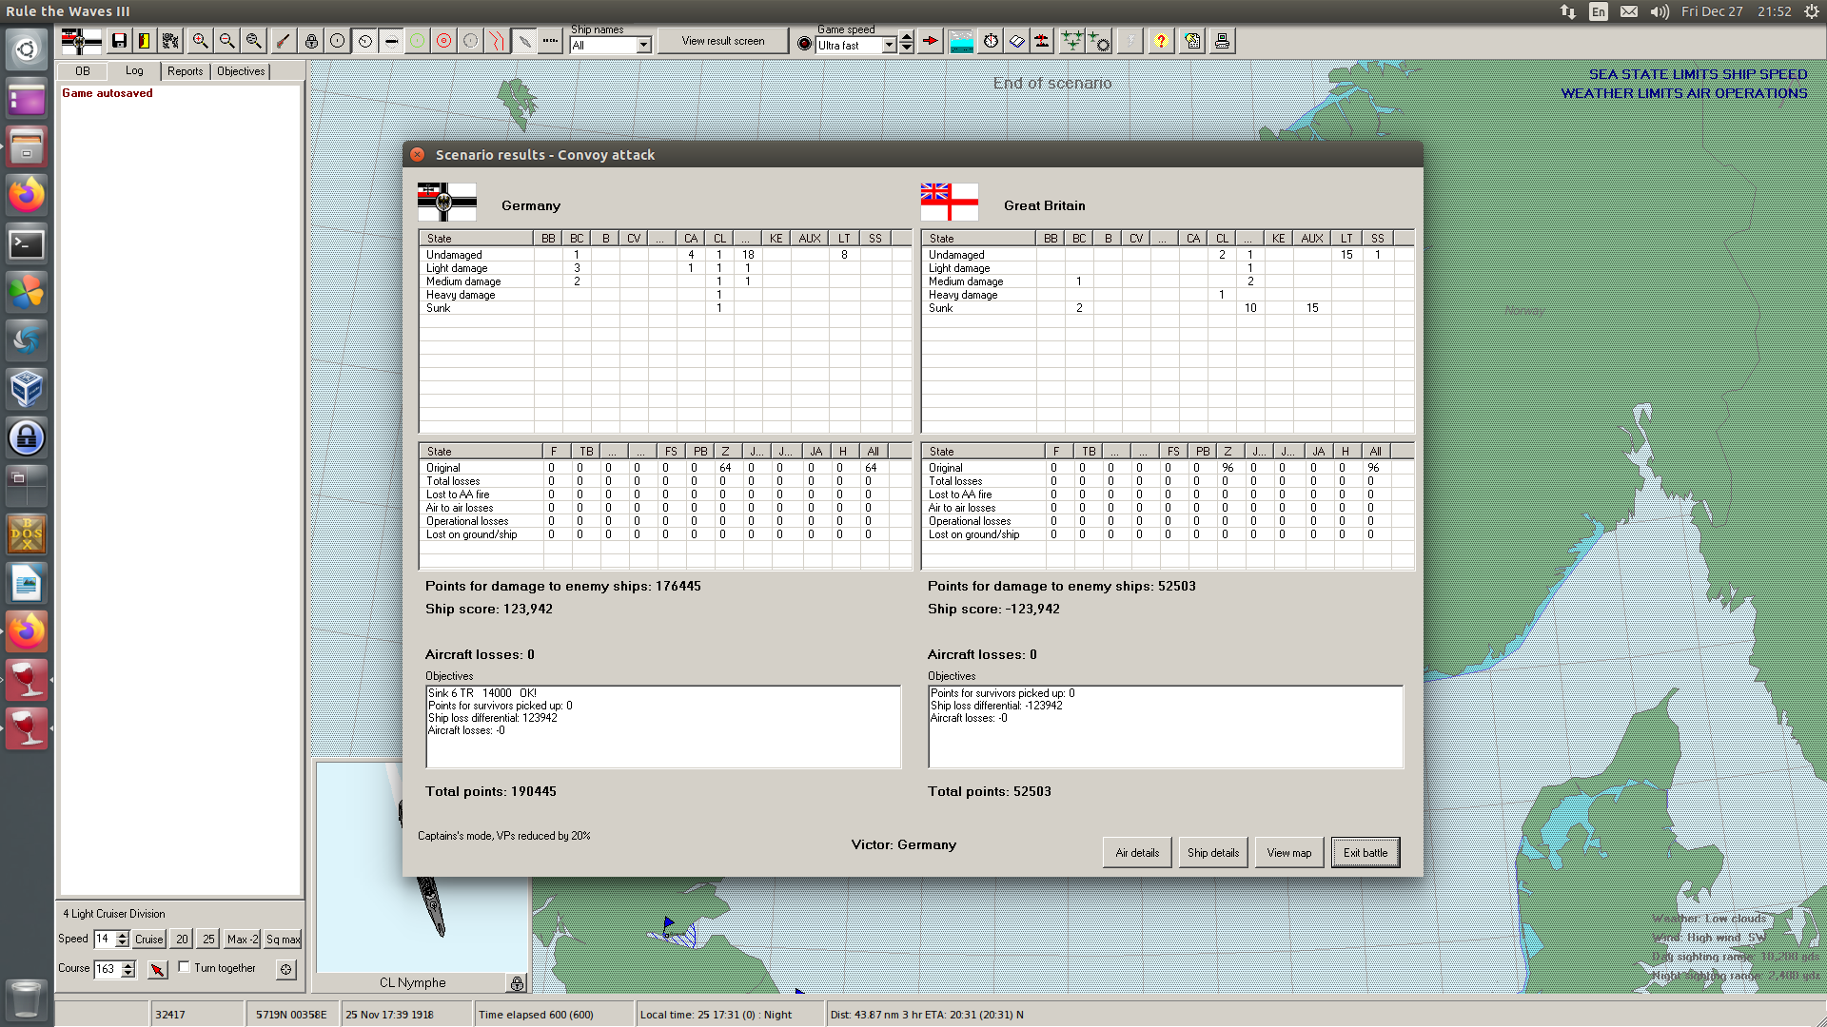Image resolution: width=1827 pixels, height=1027 pixels.
Task: Click the zoom out magnifier icon
Action: coord(226,41)
